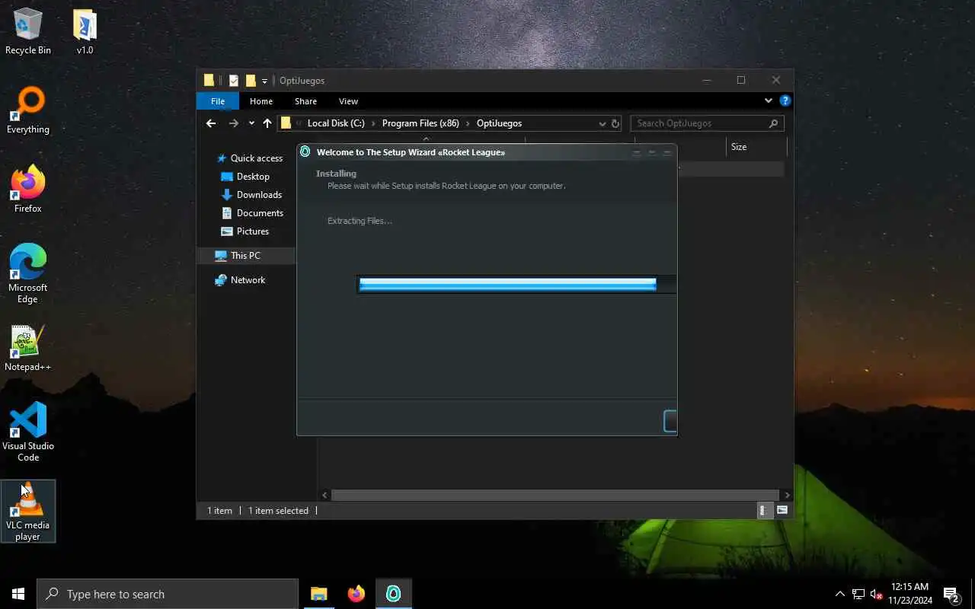Click the magnifier icon in Explorer search

pyautogui.click(x=774, y=123)
